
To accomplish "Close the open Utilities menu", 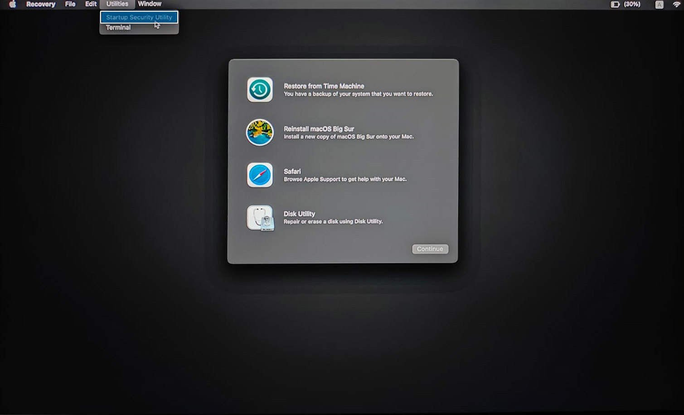I will pyautogui.click(x=117, y=4).
